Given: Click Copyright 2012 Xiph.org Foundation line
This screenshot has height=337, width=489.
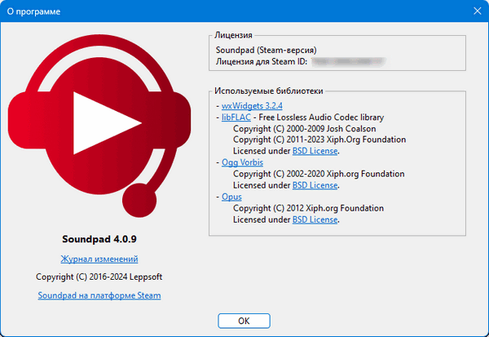Looking at the screenshot, I should click(x=308, y=208).
